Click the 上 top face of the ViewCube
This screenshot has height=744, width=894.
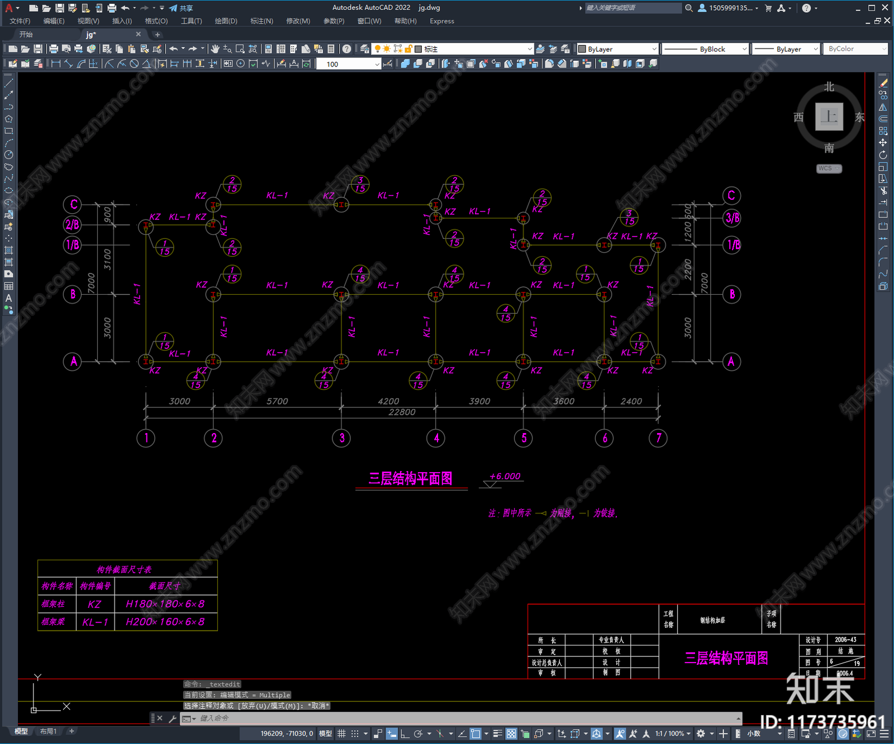click(x=829, y=117)
